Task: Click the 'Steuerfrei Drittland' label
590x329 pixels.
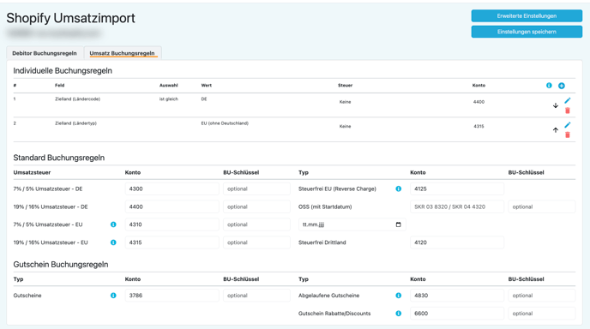Action: click(322, 242)
